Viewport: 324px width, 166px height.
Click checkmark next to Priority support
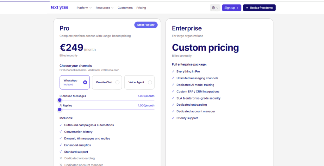(x=173, y=118)
